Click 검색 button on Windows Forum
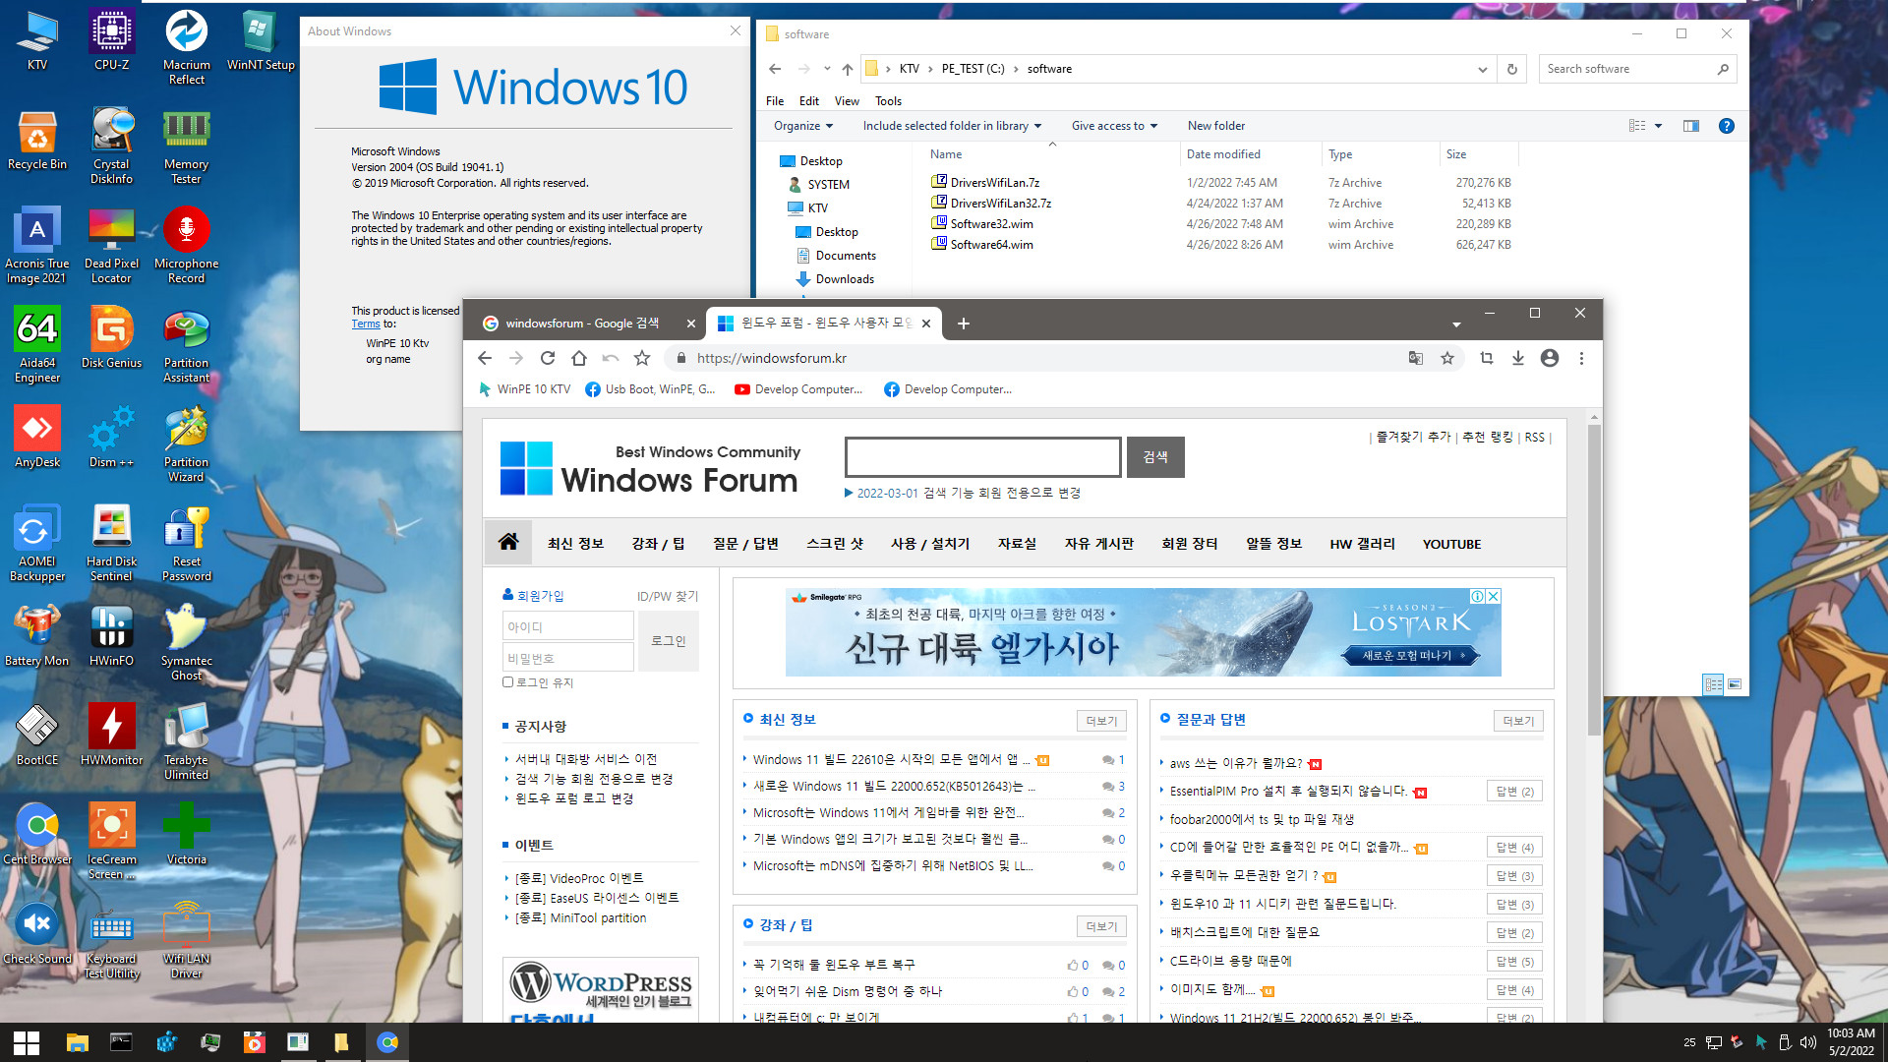Viewport: 1888px width, 1062px height. pyautogui.click(x=1154, y=456)
